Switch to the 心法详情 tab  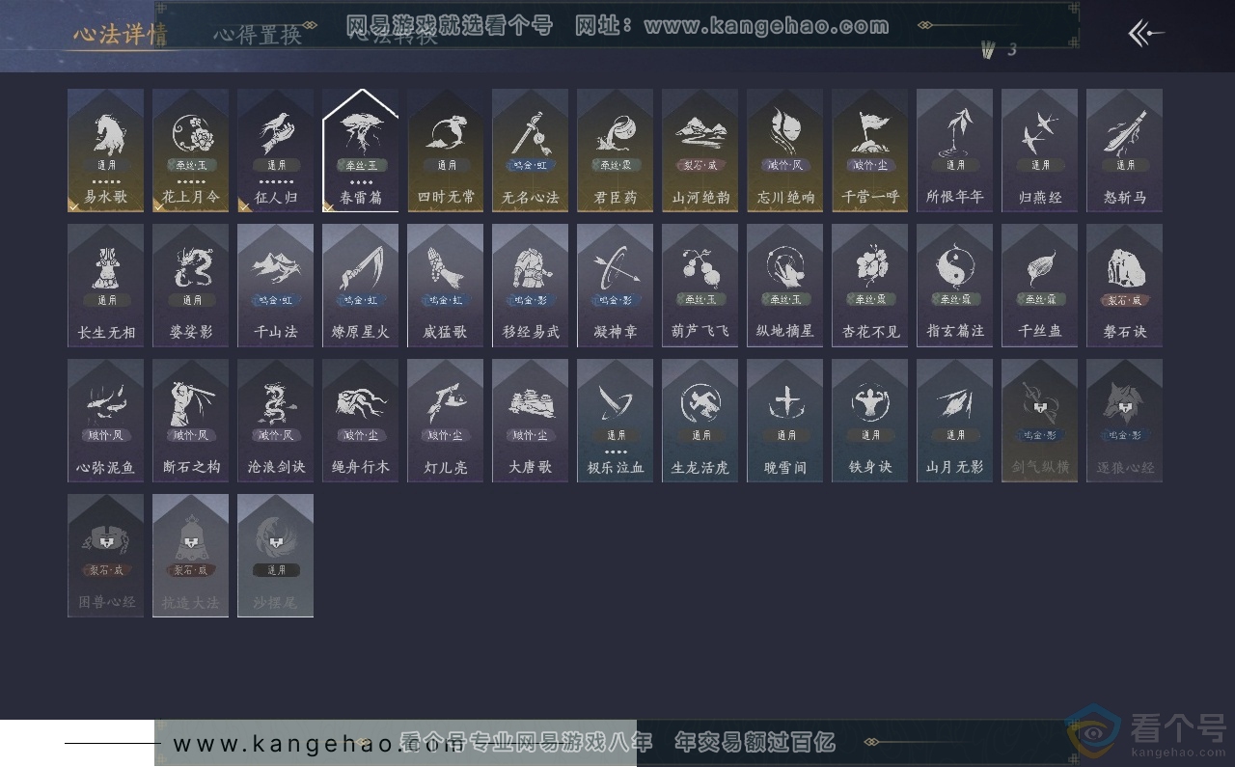[x=121, y=36]
